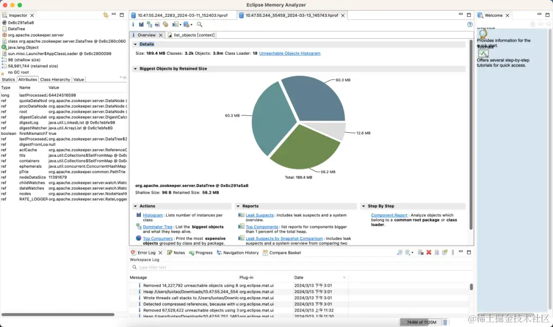Open the Top Components link
This screenshot has width=553, height=327.
[x=262, y=227]
